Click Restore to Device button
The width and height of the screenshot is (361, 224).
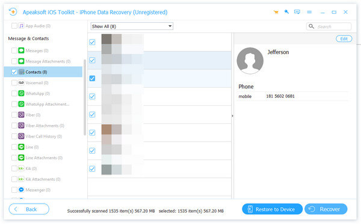(272, 209)
